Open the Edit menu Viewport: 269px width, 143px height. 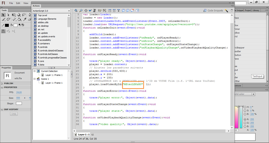point(18,3)
